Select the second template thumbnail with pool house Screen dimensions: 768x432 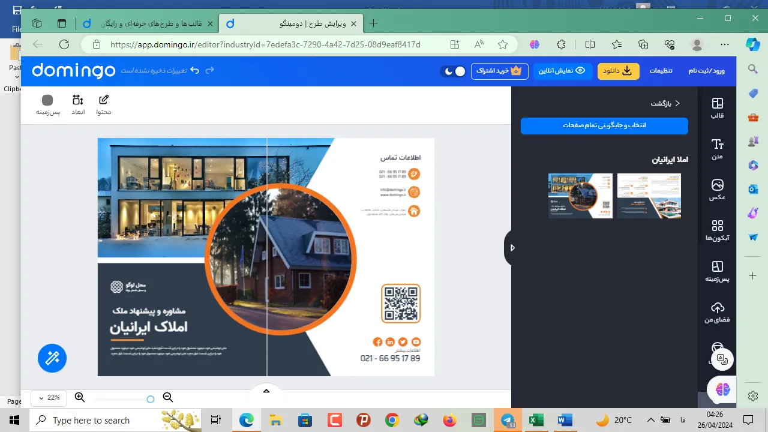click(x=649, y=196)
